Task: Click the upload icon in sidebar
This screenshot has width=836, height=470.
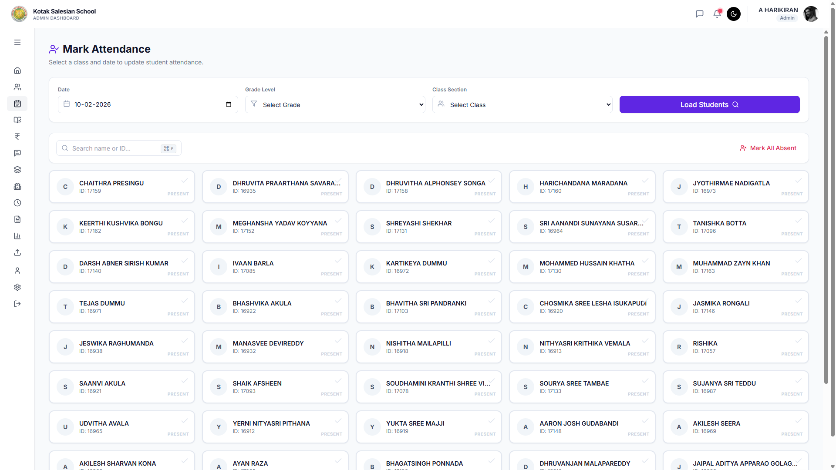Action: pyautogui.click(x=17, y=252)
